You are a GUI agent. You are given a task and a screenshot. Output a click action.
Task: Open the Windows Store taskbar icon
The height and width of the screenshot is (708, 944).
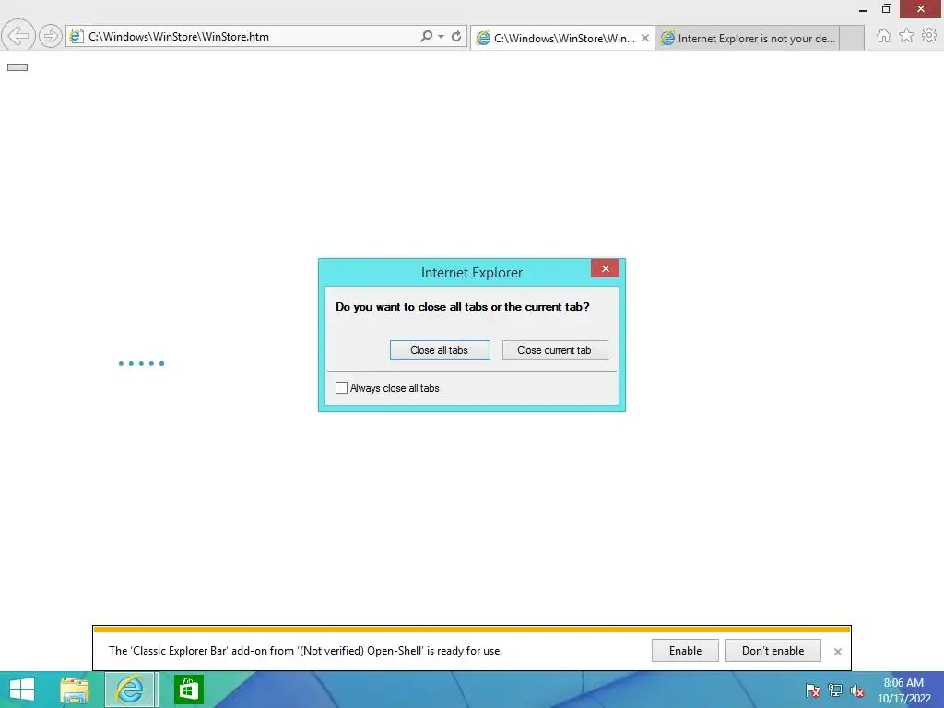pyautogui.click(x=188, y=690)
